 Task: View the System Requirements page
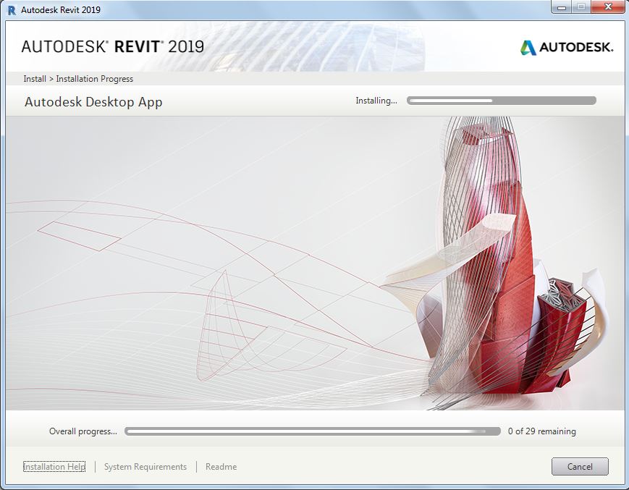[x=145, y=466]
